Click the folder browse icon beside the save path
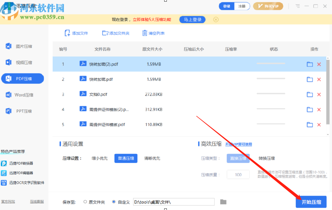332x210 pixels. [x=223, y=202]
